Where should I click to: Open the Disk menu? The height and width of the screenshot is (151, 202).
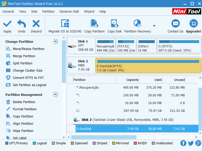coord(34,12)
